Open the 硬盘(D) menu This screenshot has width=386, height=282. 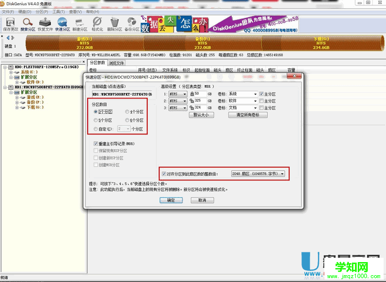click(25, 12)
